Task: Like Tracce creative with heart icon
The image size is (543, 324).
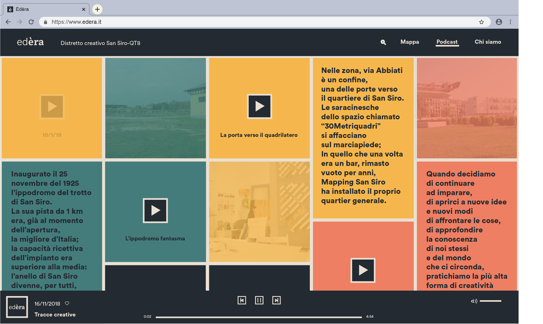Action: pos(67,303)
